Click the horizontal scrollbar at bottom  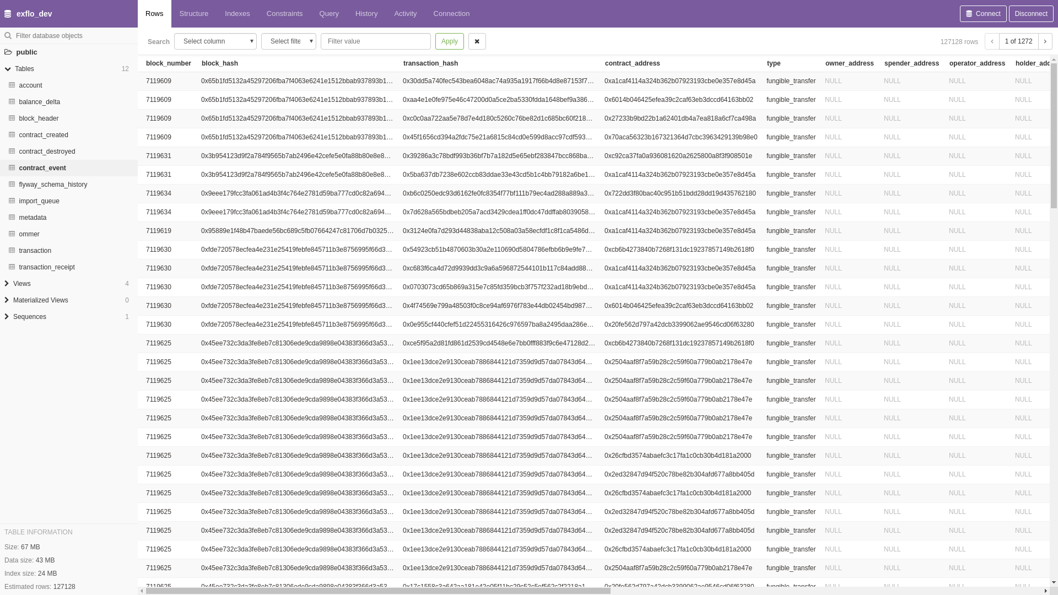point(377,591)
